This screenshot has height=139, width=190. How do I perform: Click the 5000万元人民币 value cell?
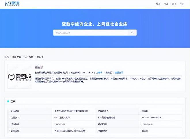click(x=73, y=118)
